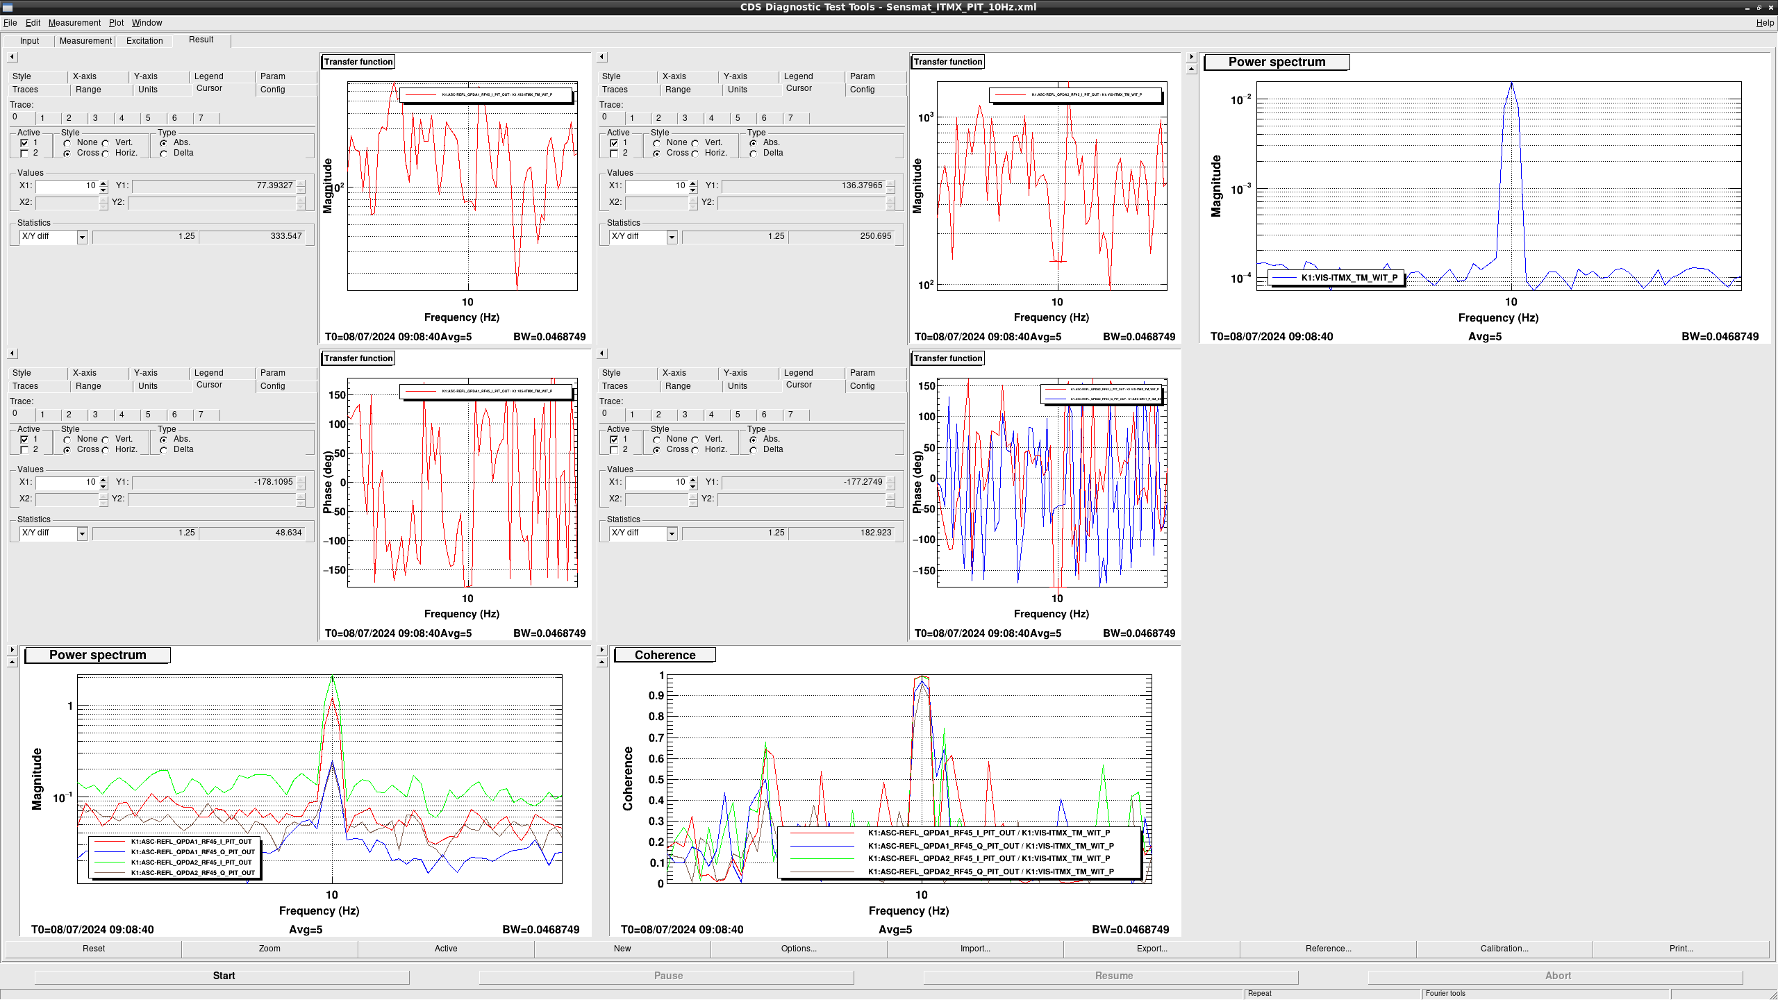Increment X1 in panel with Y1 136.37965
Viewport: 1778px width, 1000px height.
click(693, 183)
